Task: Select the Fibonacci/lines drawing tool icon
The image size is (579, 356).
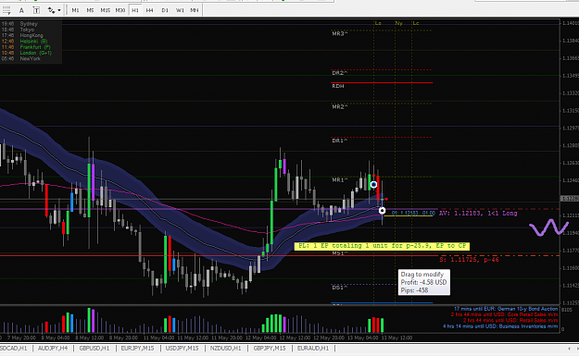Action: [x=6, y=10]
